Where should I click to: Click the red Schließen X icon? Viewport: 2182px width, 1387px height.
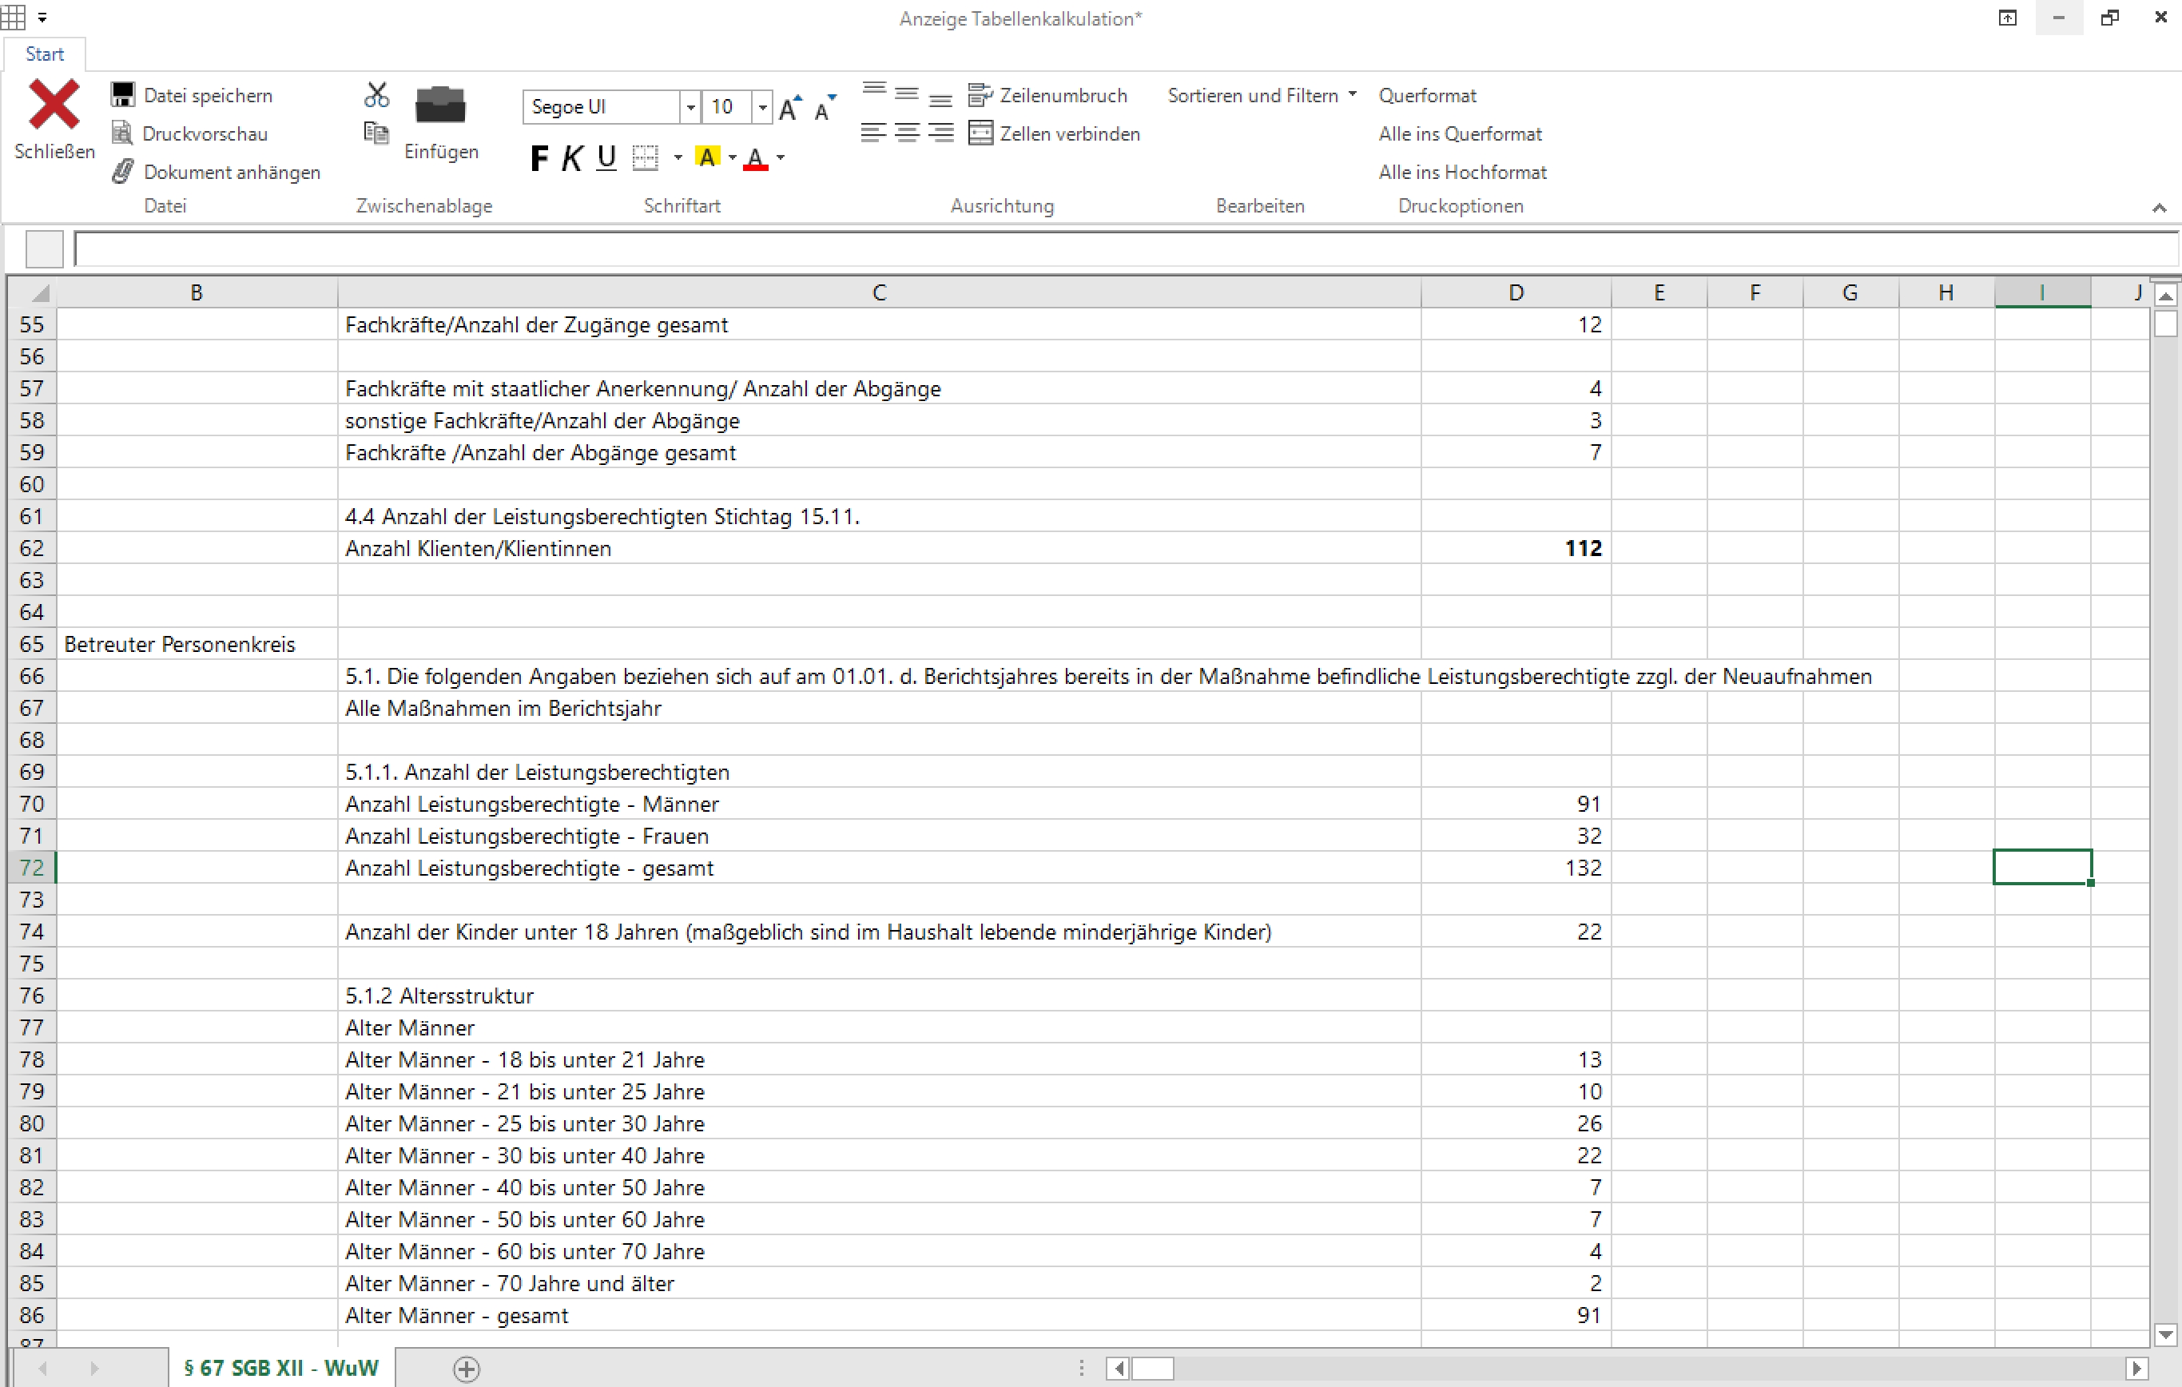[54, 103]
